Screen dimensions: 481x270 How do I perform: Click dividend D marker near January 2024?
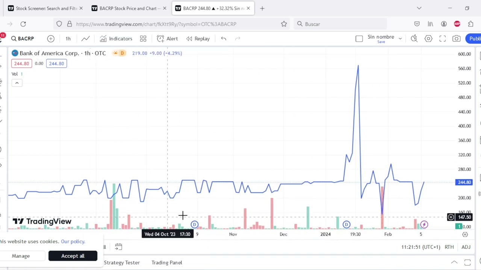[346, 225]
